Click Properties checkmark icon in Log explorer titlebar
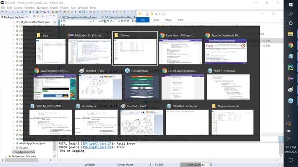This screenshot has height=167, width=298. click(x=147, y=14)
